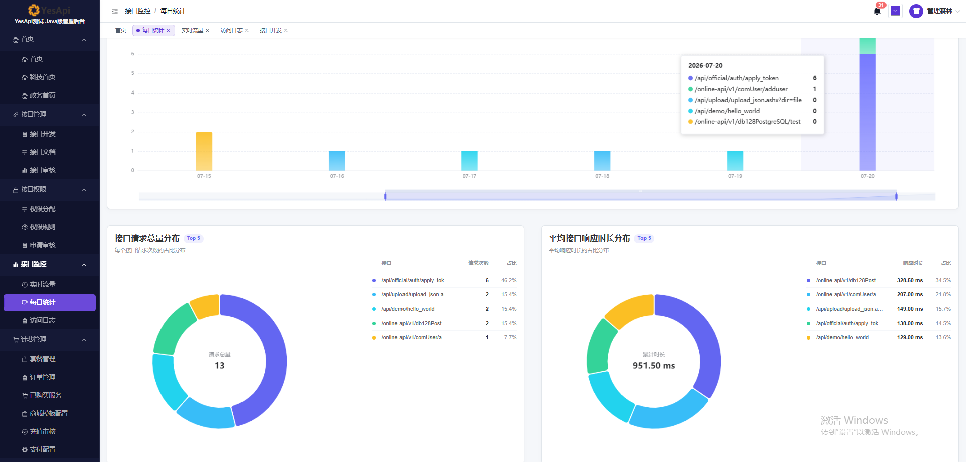Screen dimensions: 966x462
Task: Click the purple dropdown square icon in header
Action: (x=896, y=11)
